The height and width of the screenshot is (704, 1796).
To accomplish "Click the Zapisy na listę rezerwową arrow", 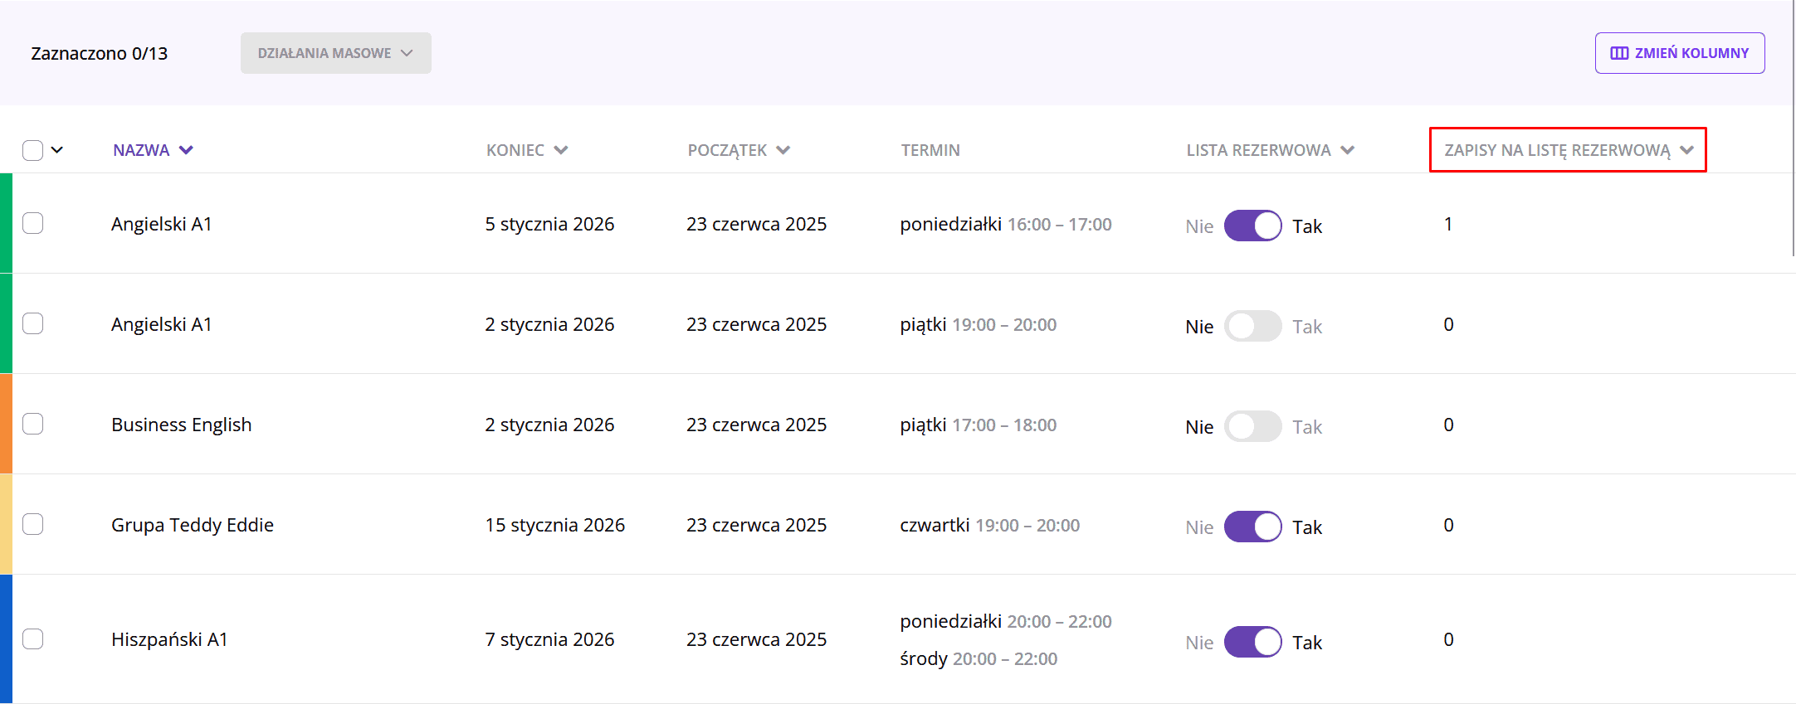I will pos(1686,150).
